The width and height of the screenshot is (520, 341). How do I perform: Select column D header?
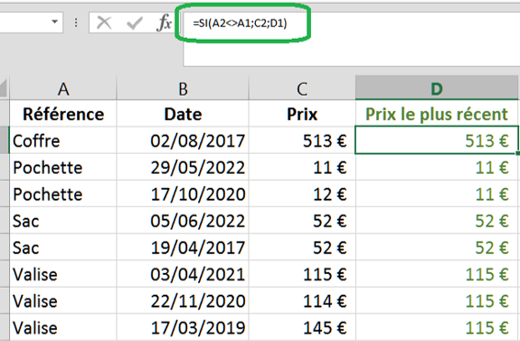coord(437,88)
